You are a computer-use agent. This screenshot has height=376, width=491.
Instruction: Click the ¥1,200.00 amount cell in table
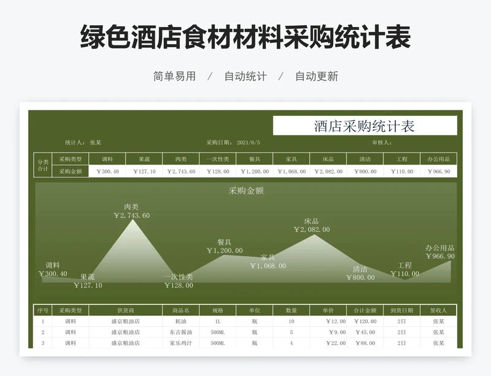pyautogui.click(x=255, y=171)
